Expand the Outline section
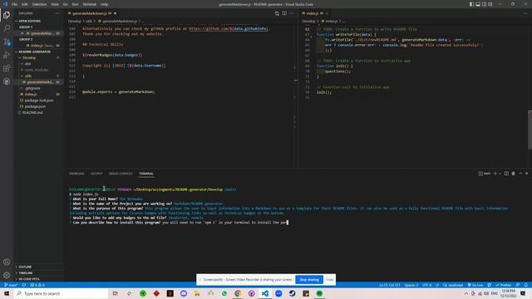The height and width of the screenshot is (299, 532). 25,267
